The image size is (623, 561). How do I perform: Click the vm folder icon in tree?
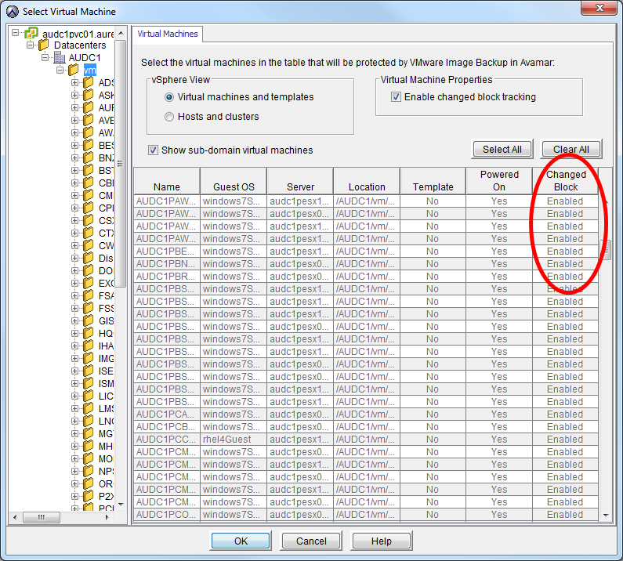tap(74, 71)
